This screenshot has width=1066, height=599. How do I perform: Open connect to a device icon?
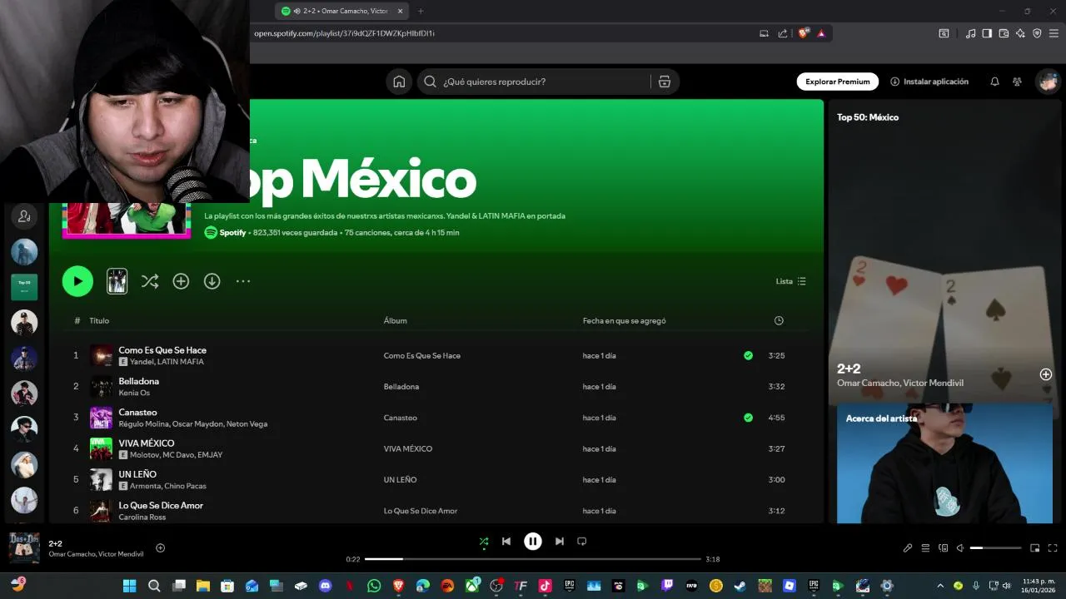[944, 548]
